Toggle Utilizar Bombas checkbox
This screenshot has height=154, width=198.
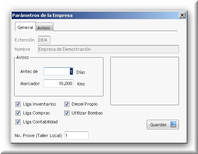point(67,113)
